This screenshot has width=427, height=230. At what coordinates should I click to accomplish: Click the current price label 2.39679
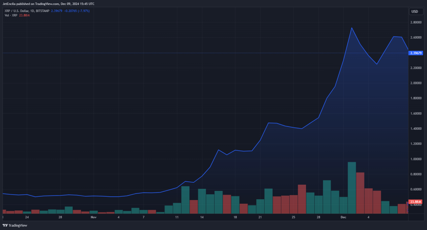coord(416,53)
